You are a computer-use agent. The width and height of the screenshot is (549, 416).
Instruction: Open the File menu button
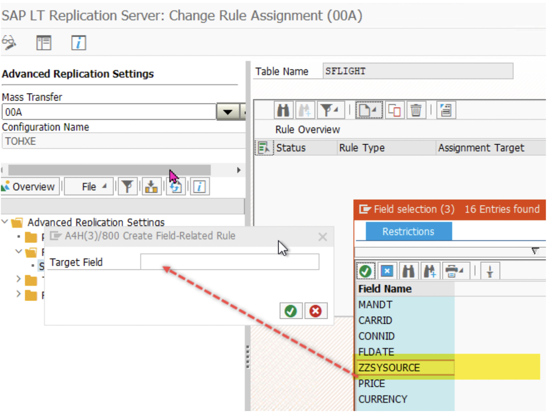[89, 187]
